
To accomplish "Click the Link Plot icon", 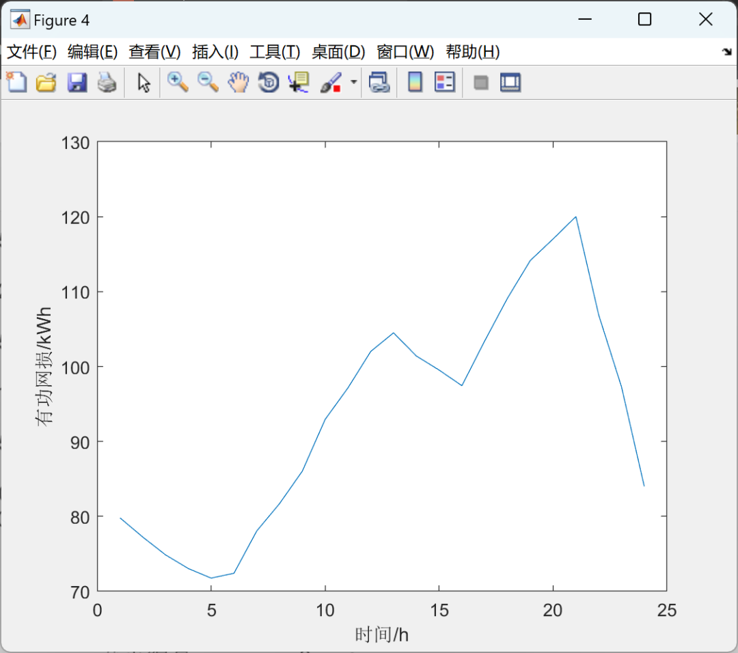I will click(379, 83).
